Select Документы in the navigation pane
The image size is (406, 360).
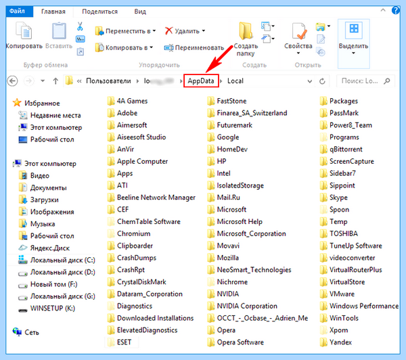pos(43,187)
